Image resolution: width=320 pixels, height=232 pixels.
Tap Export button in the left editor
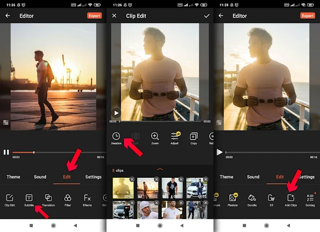pos(94,16)
